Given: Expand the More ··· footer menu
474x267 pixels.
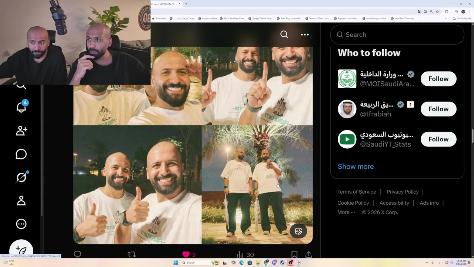Looking at the screenshot, I should (346, 212).
